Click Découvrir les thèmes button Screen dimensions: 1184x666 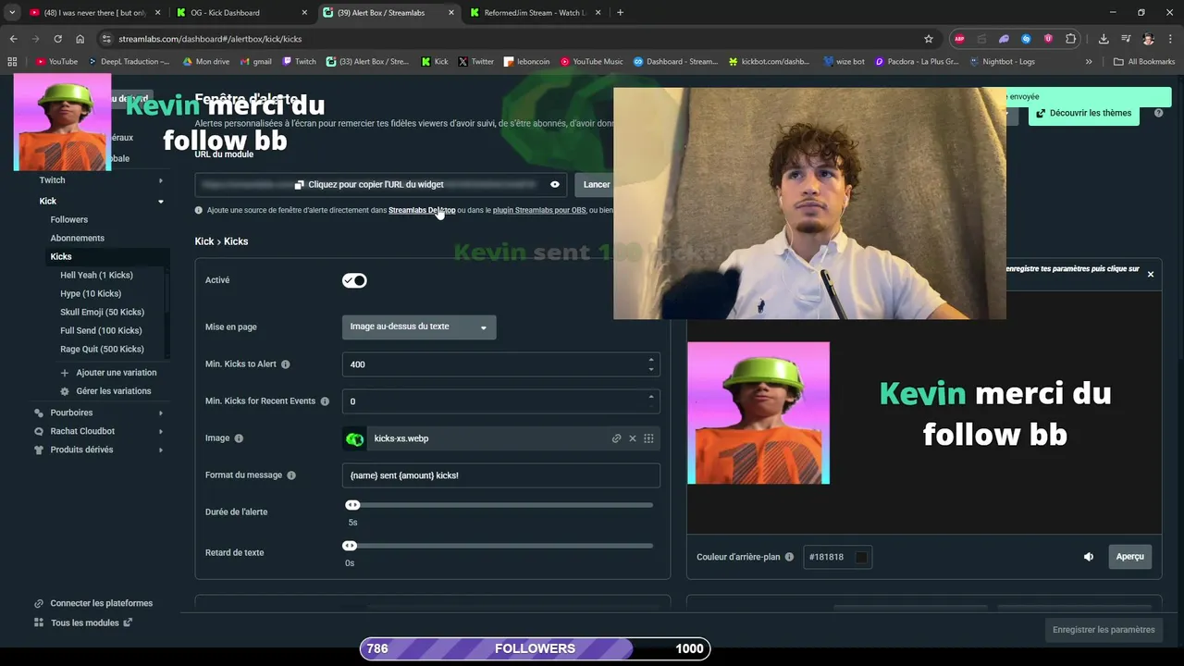1084,113
